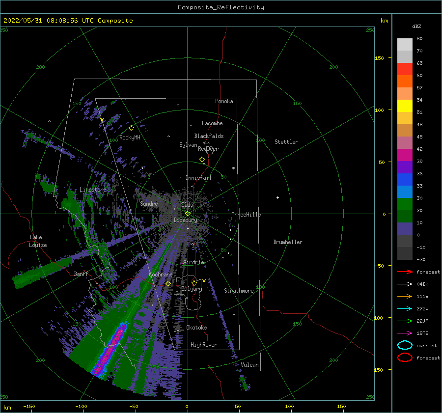Click the Blackfalds city label
This screenshot has height=413, width=442.
[x=209, y=136]
